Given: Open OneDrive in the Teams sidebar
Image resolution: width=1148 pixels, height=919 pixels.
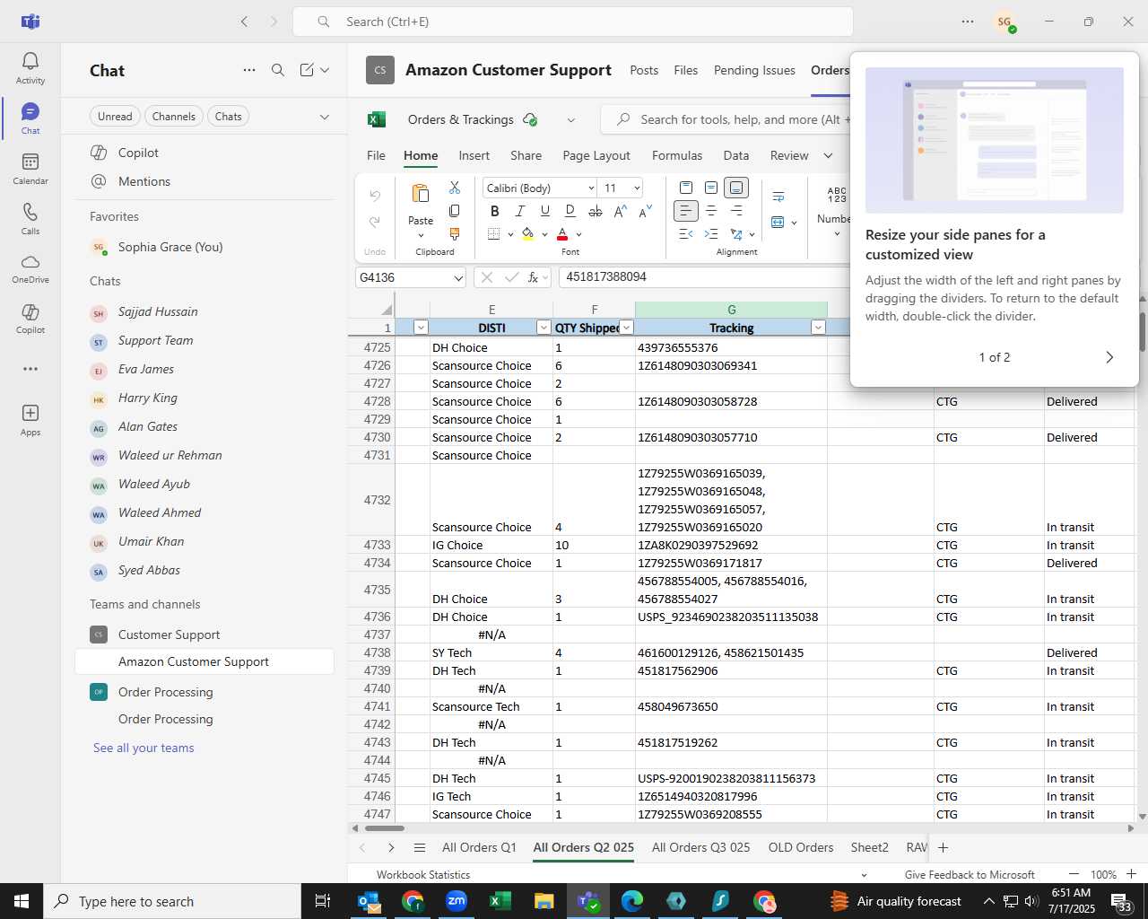Looking at the screenshot, I should click(30, 268).
